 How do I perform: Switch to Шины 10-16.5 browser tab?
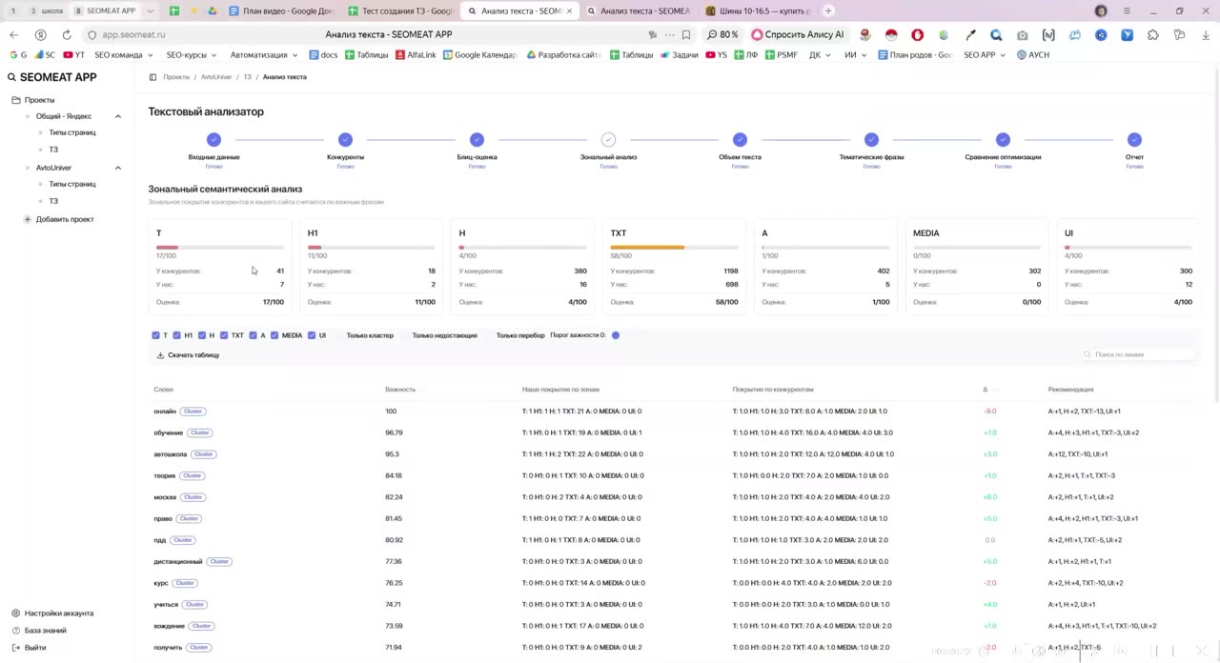760,10
